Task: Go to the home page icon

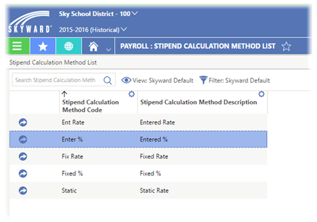Action: pyautogui.click(x=93, y=46)
